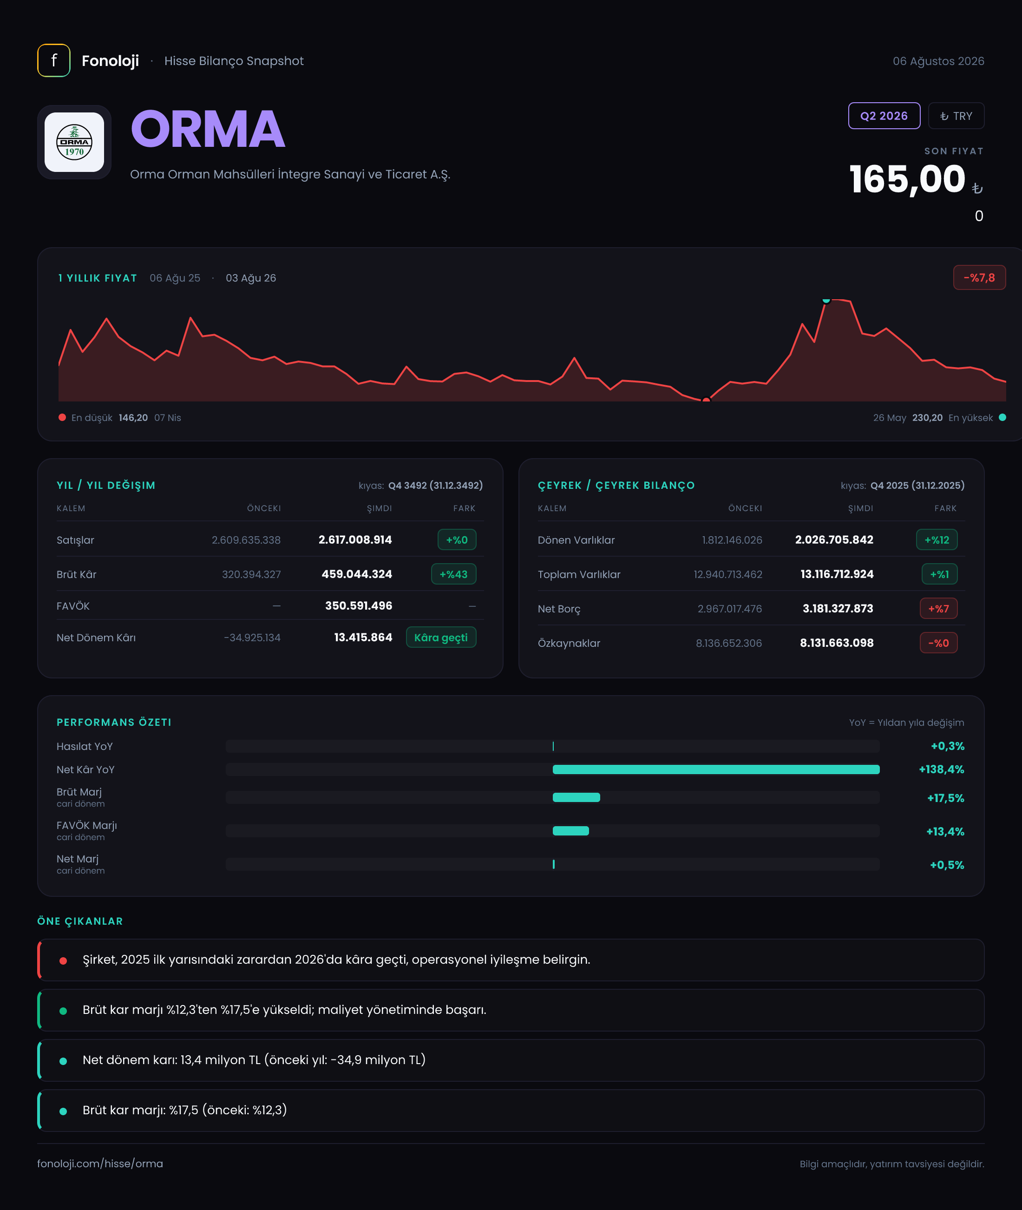This screenshot has height=1210, width=1022.
Task: Click the +17,5% Brüt Marj value
Action: [945, 798]
